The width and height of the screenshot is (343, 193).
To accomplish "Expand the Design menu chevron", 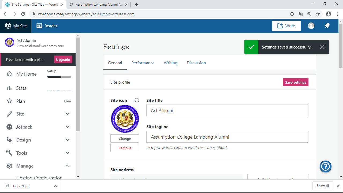I will click(67, 140).
